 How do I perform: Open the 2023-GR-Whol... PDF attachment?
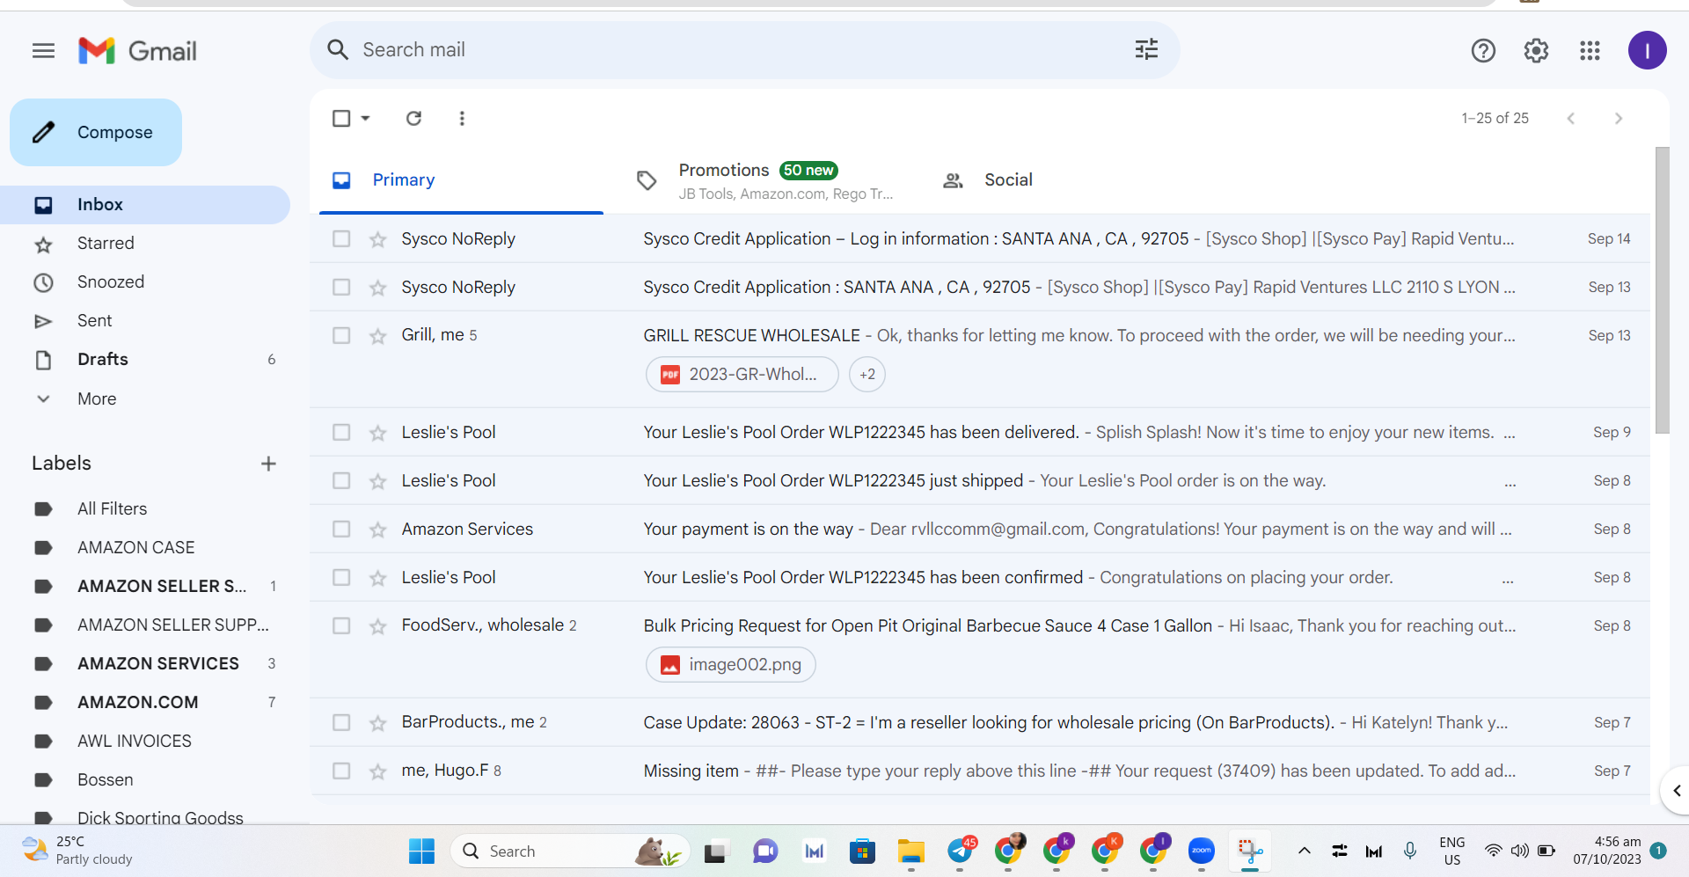click(x=742, y=375)
